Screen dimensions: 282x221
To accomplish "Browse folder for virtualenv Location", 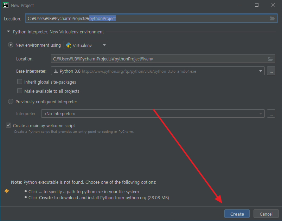I will [270, 59].
